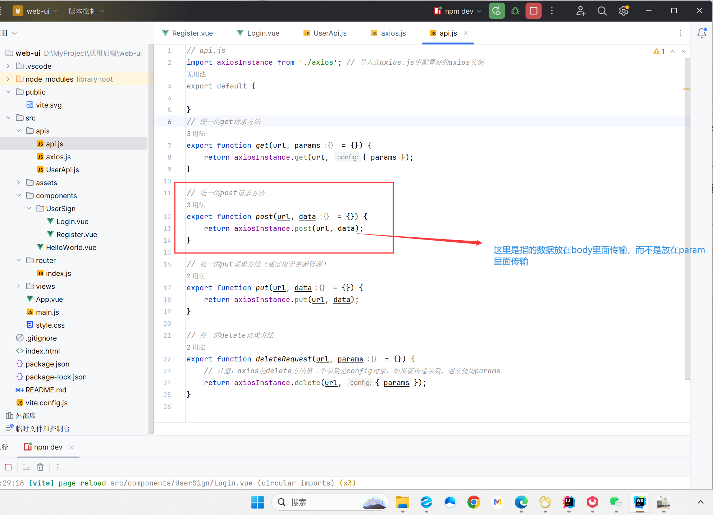Screen dimensions: 713x515
Task: Collapse the router folder
Action: coord(19,260)
